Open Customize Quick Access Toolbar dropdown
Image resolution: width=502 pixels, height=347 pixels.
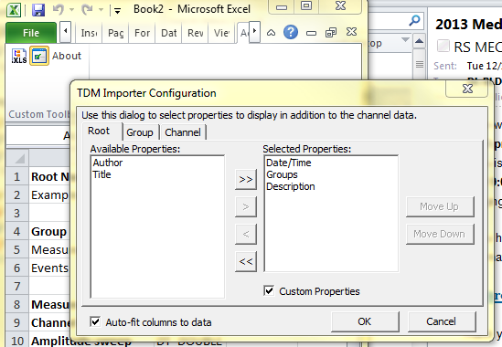tap(117, 11)
